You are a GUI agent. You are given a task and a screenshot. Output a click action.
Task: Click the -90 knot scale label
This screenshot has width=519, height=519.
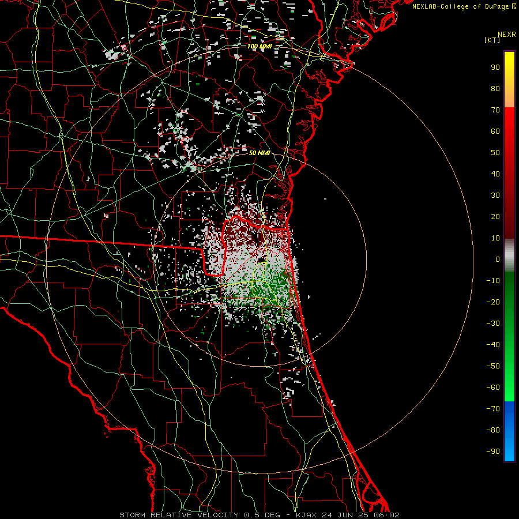(493, 452)
